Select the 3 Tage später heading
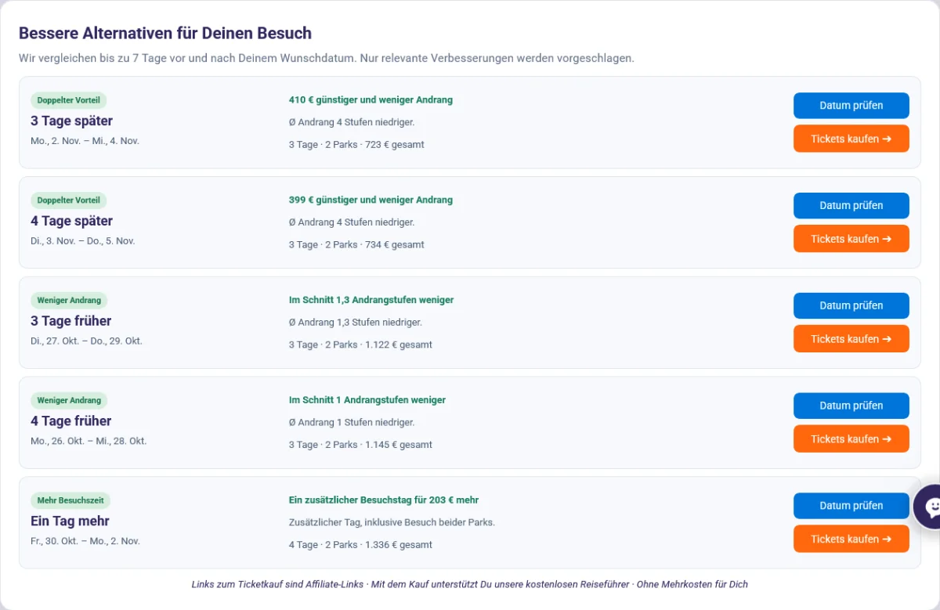 point(71,121)
